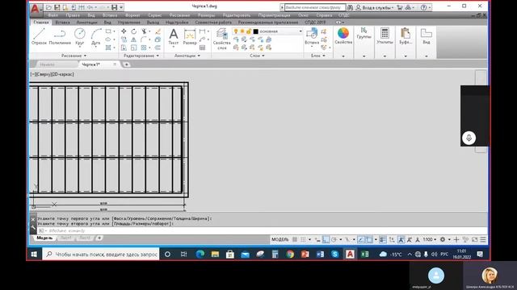Screen dimensions: 517x290
Task: Activate the Move tool icon
Action: pyautogui.click(x=124, y=31)
